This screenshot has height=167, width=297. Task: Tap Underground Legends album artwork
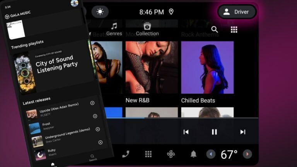tap(37, 141)
